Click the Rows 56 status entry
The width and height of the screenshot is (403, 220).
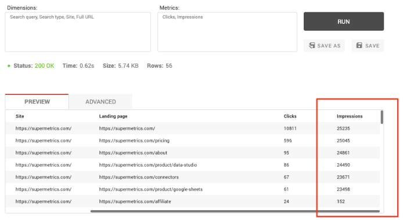(x=160, y=66)
